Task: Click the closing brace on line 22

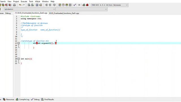Action: [21, 63]
